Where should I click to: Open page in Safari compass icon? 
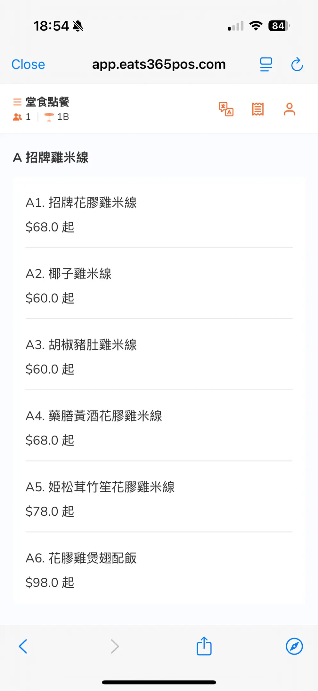(294, 646)
